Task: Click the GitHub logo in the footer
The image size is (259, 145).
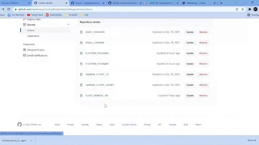Action: click(19, 124)
